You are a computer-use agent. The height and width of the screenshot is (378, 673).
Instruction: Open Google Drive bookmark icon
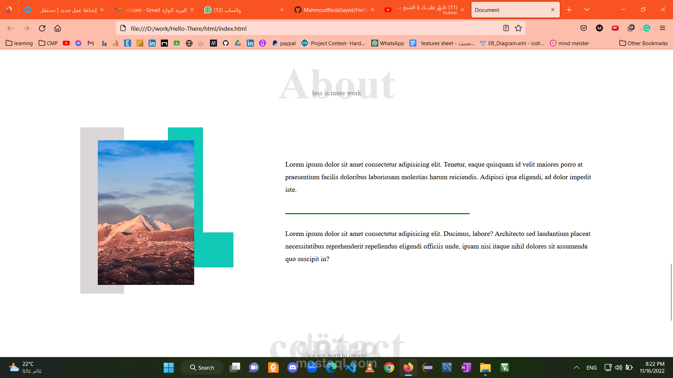click(x=238, y=43)
